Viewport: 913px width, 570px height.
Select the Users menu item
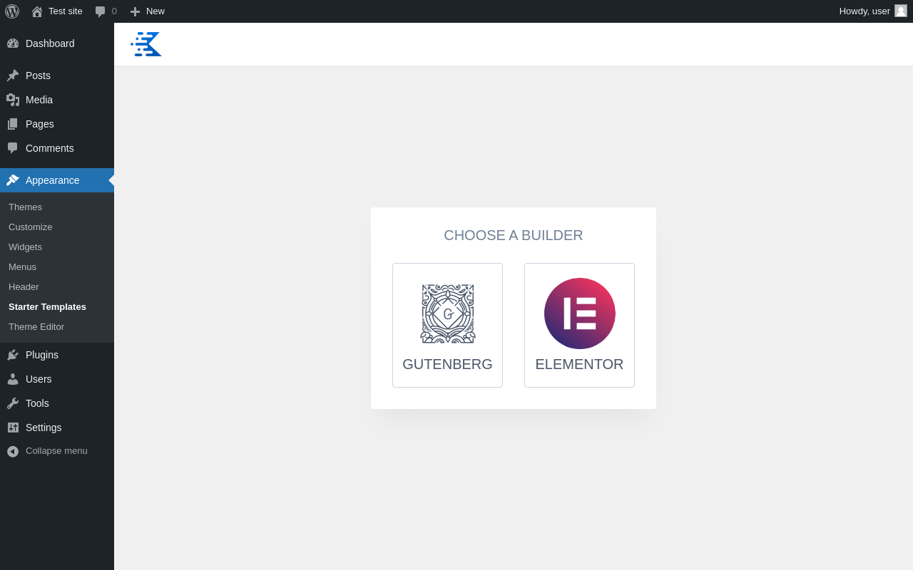coord(57,379)
